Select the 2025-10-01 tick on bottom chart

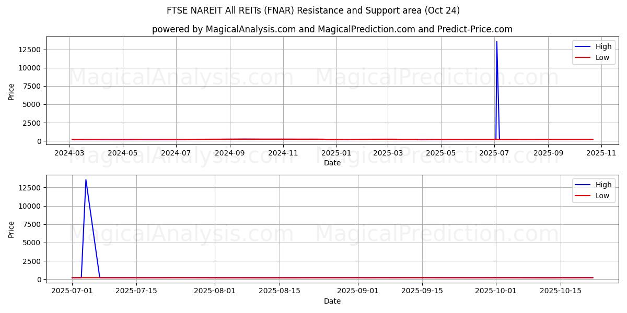coord(496,291)
